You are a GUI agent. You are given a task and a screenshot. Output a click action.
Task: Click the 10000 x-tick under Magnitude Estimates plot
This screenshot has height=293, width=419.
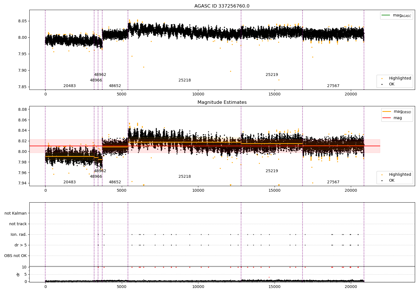pos(198,191)
